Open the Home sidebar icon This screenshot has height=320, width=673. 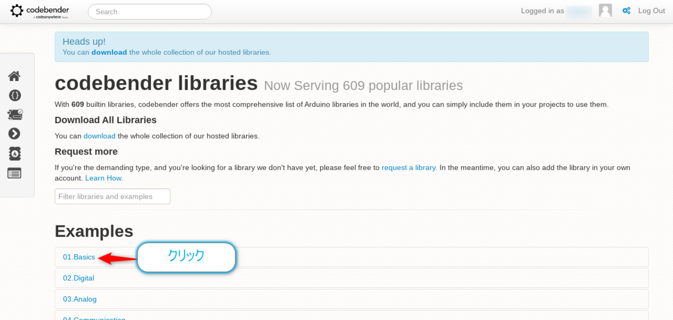[x=15, y=76]
